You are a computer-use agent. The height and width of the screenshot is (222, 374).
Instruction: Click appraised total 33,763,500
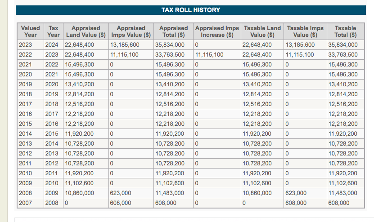pyautogui.click(x=173, y=55)
